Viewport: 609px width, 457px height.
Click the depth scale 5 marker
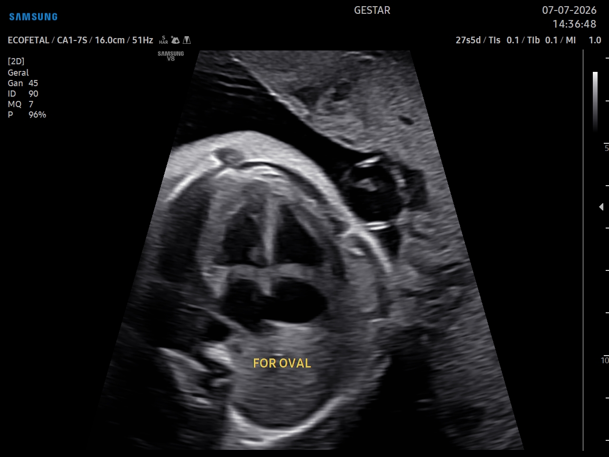click(x=607, y=148)
